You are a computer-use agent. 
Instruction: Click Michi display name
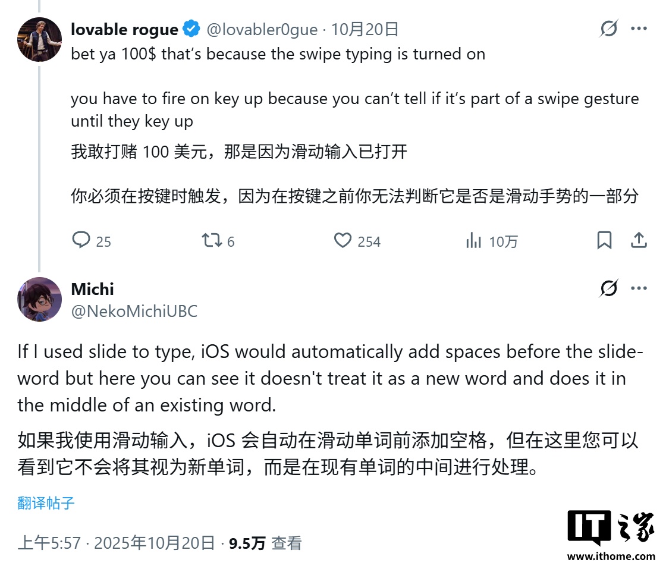tap(92, 289)
